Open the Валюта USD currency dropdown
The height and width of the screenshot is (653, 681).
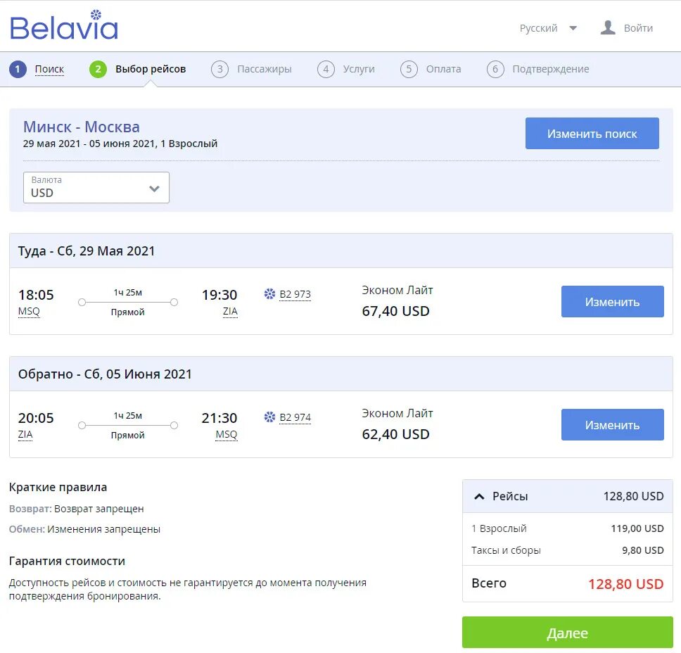(96, 188)
